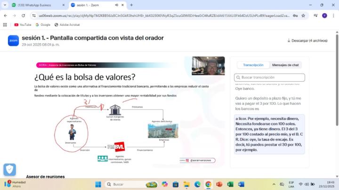
Task: Open Excel from the taskbar
Action: click(230, 184)
